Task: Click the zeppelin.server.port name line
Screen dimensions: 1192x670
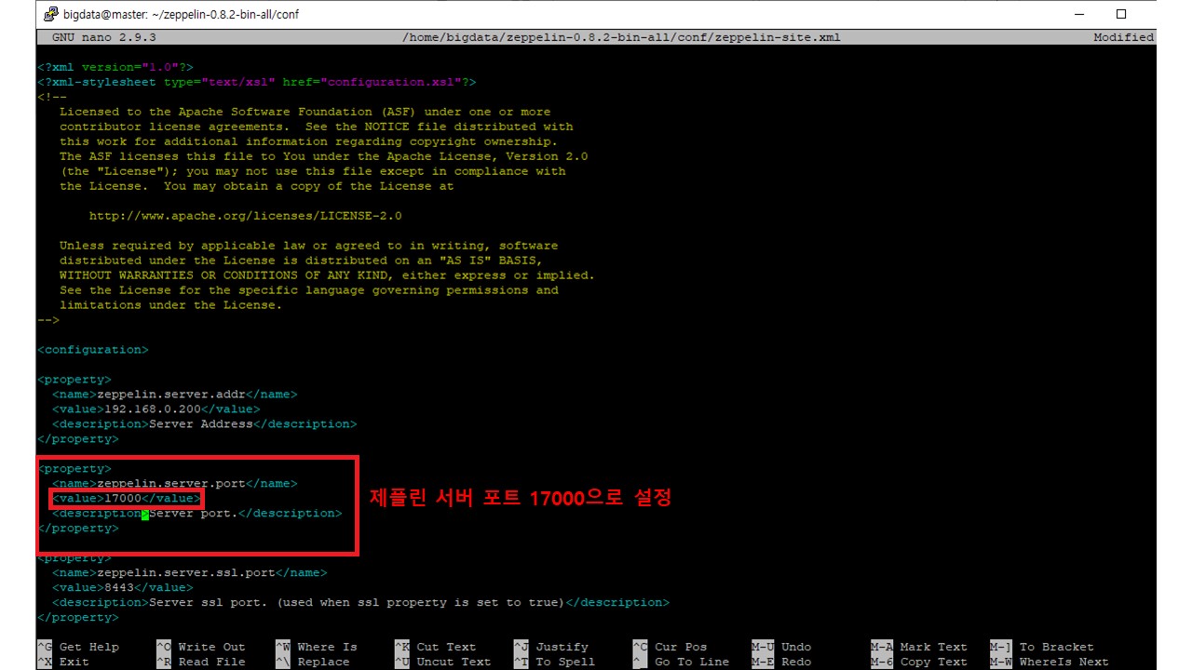Action: tap(175, 484)
